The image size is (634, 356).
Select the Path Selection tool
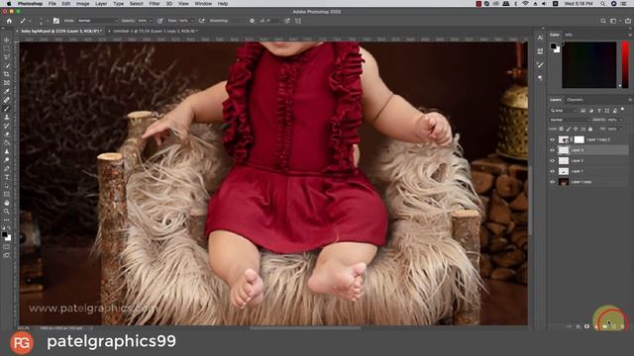tap(7, 186)
